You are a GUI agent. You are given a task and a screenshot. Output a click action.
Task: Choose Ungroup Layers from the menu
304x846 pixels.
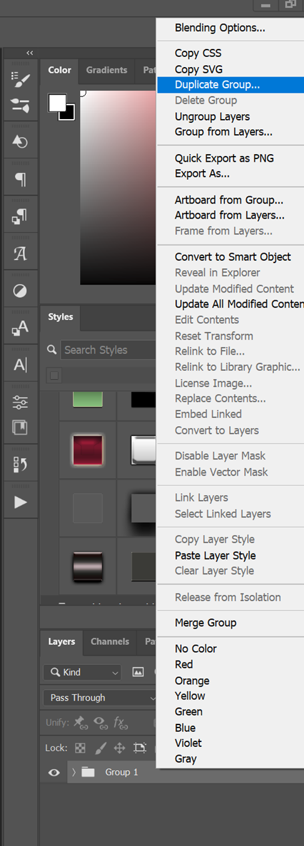click(212, 117)
